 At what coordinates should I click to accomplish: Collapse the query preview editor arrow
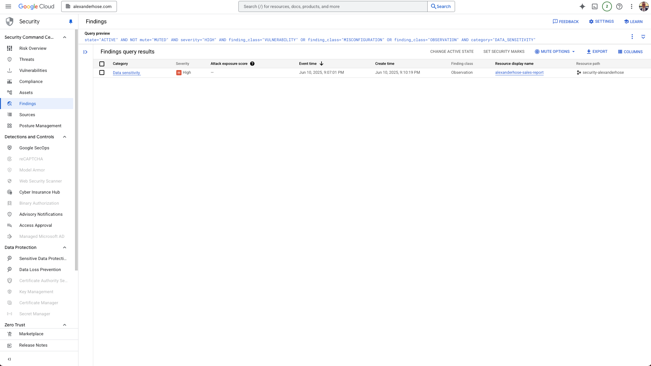click(x=643, y=37)
